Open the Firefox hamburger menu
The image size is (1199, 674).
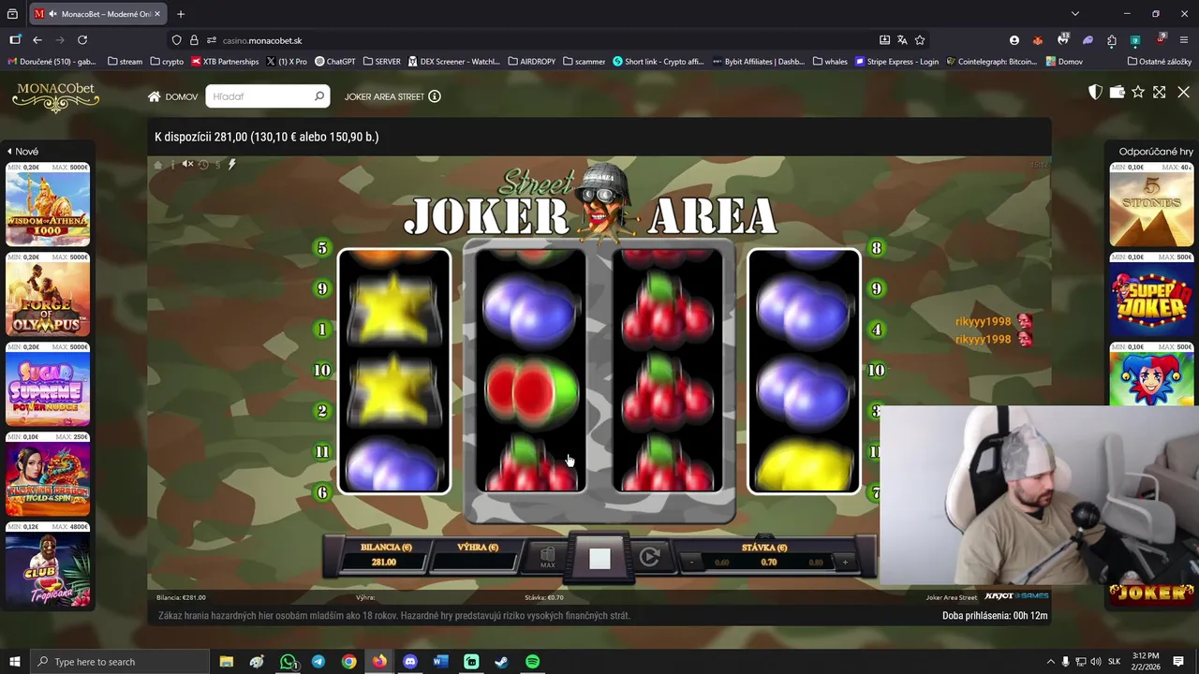[1185, 40]
